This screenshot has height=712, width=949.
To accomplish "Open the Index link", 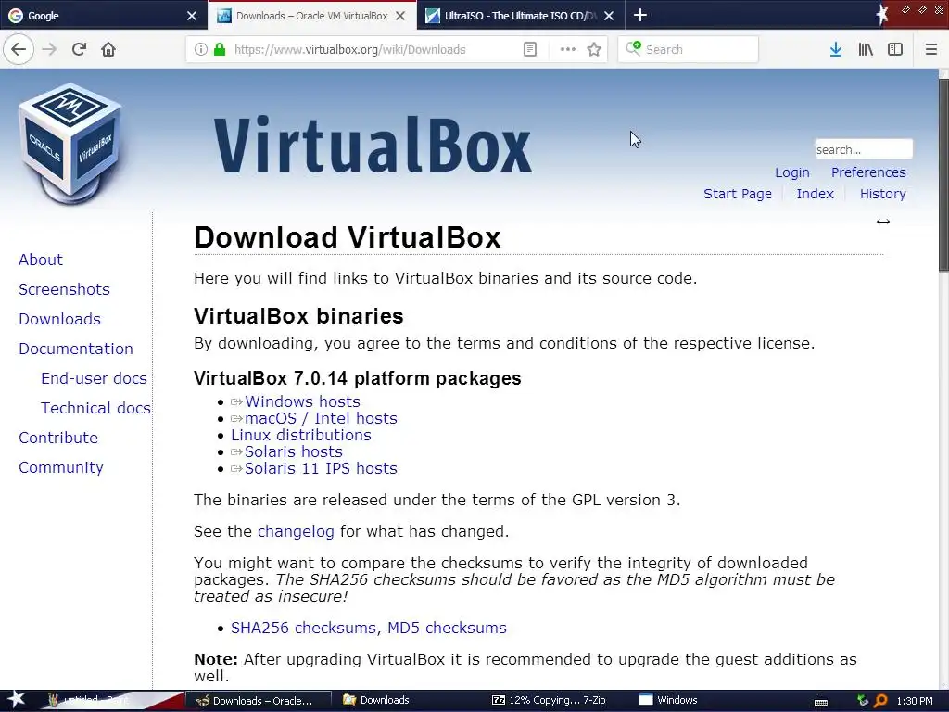I will click(x=815, y=194).
